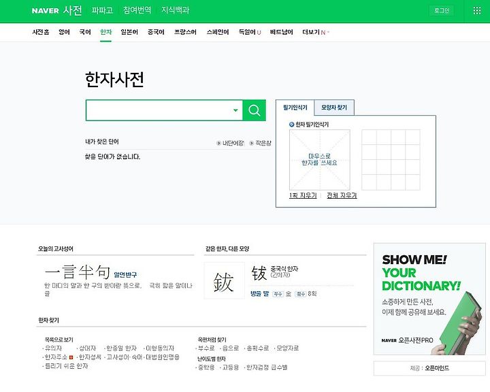Open 참여번역 from top bar
This screenshot has height=392, width=490.
coord(137,10)
